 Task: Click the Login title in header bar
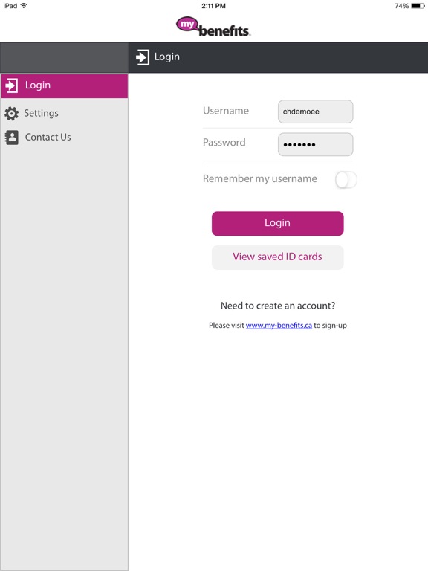click(x=167, y=57)
